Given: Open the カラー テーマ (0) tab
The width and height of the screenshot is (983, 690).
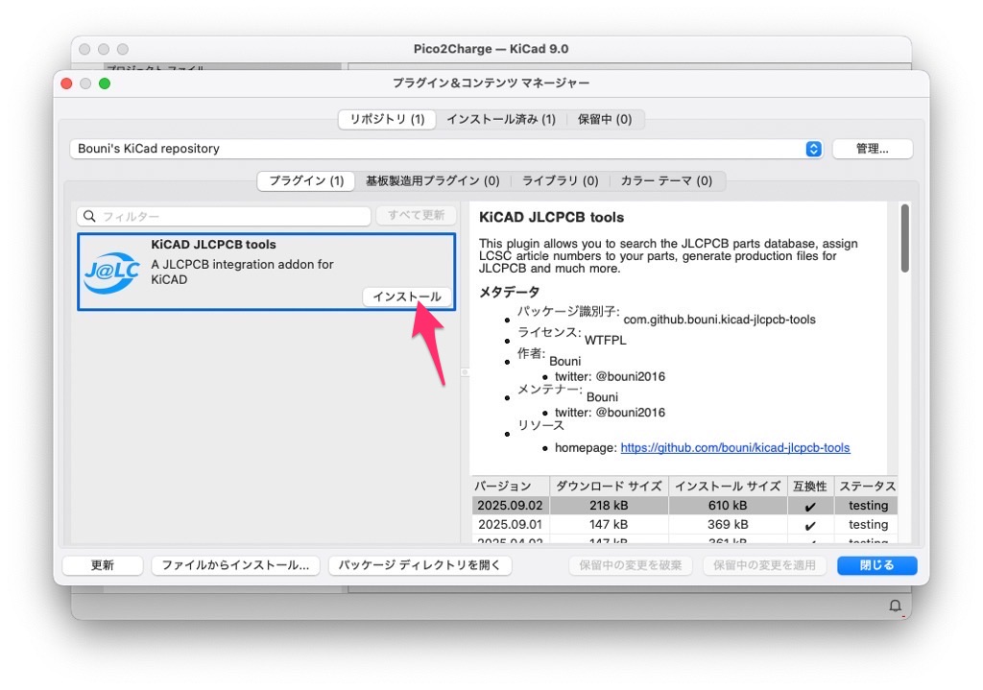Looking at the screenshot, I should 666,180.
